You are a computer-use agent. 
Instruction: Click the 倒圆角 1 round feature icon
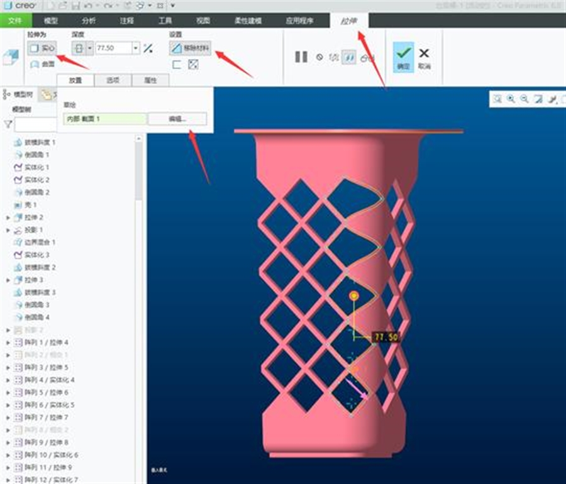tap(19, 155)
